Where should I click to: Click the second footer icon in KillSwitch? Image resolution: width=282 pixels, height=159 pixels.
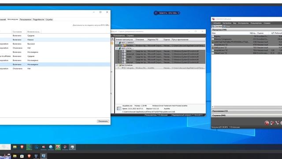pos(272,123)
